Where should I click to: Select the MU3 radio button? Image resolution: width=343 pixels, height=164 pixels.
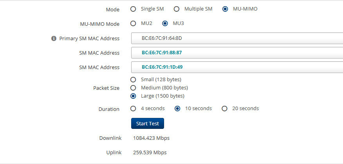165,23
